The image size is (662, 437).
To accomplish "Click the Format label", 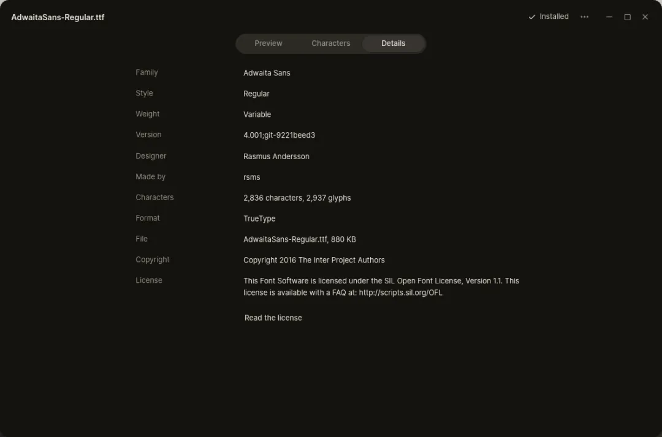I will [x=147, y=218].
